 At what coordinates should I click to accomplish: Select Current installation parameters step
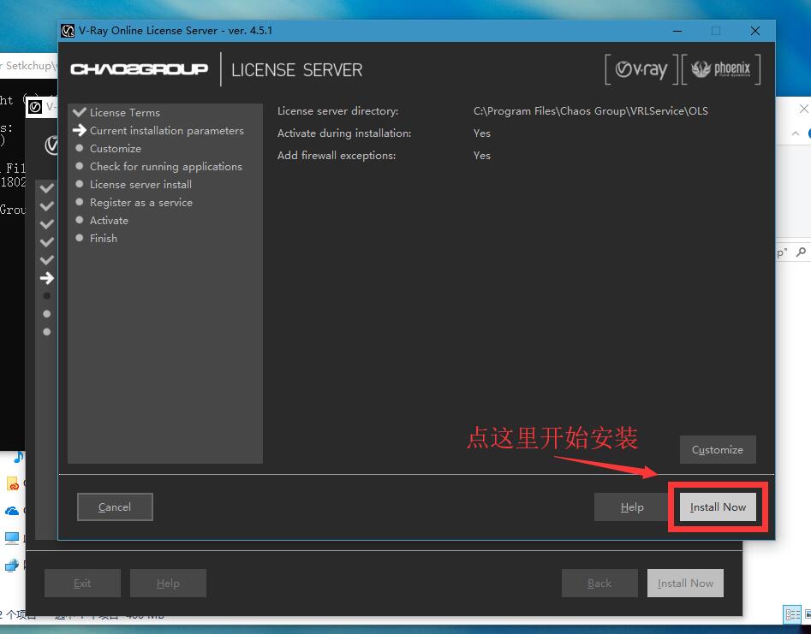(x=166, y=131)
